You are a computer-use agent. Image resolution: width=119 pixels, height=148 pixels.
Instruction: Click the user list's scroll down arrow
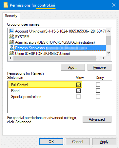click(109, 53)
